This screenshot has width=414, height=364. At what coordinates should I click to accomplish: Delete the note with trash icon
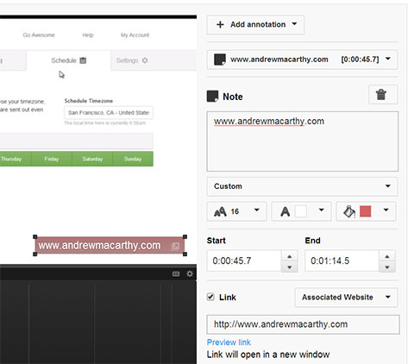[383, 95]
